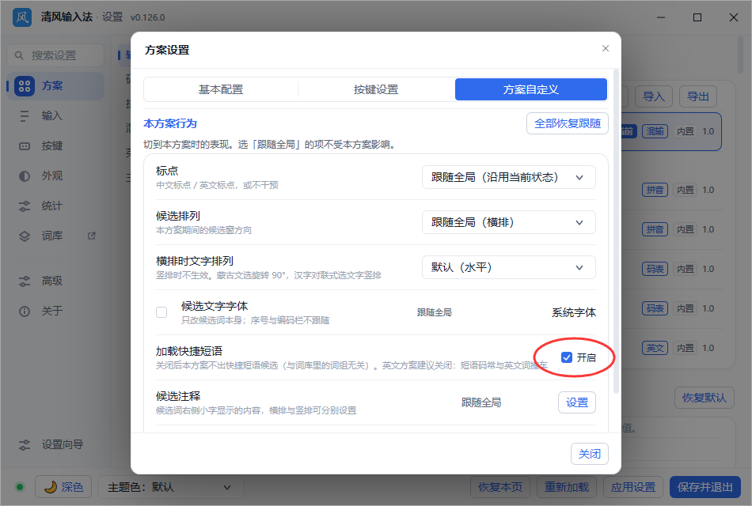Click the 词库 layers icon in sidebar
The height and width of the screenshot is (506, 752).
(25, 236)
